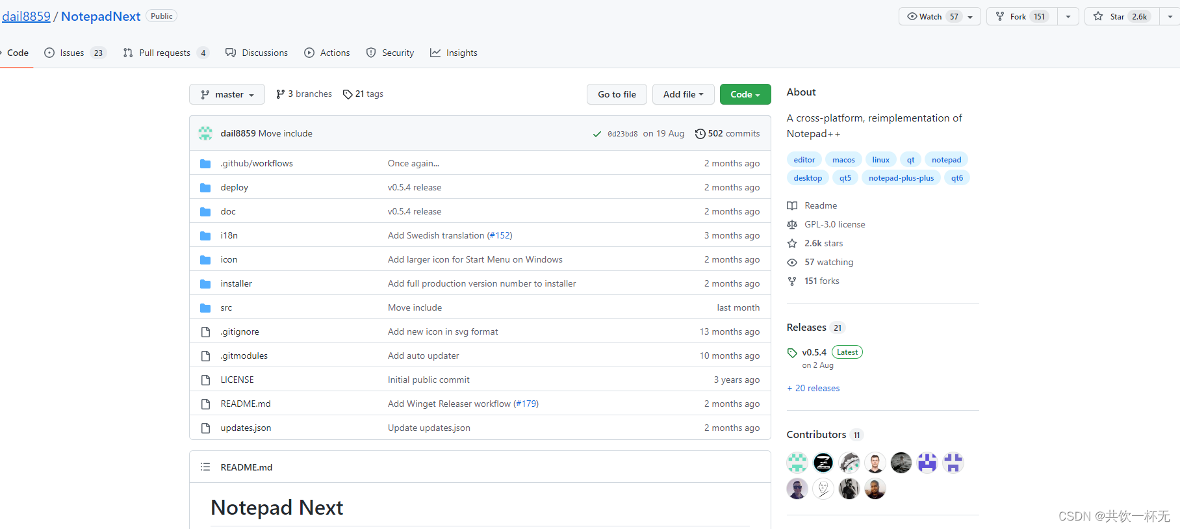Select the notepad topic tag
Screen dimensions: 1180x529
click(x=946, y=160)
